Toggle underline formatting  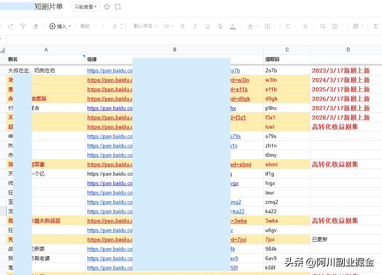pyautogui.click(x=207, y=26)
